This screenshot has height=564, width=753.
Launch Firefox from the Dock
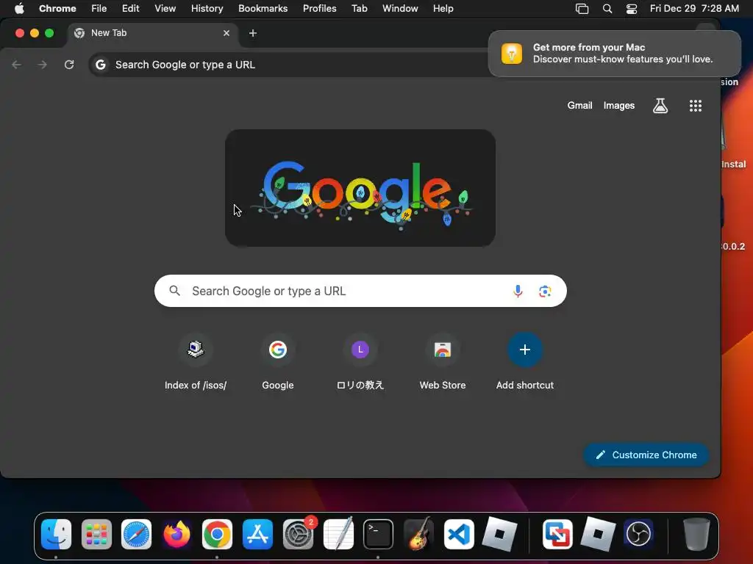pos(176,534)
